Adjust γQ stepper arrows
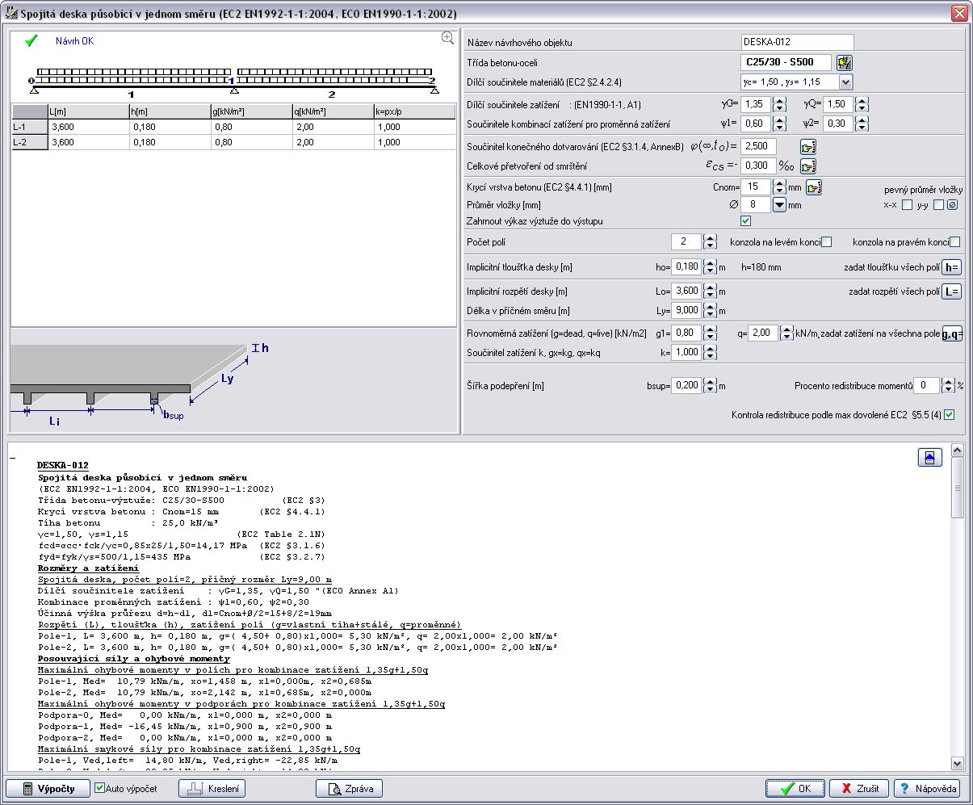Image resolution: width=973 pixels, height=805 pixels. tap(862, 104)
